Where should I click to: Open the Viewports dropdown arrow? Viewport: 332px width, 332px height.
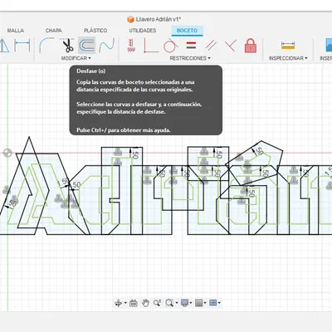pyautogui.click(x=219, y=303)
